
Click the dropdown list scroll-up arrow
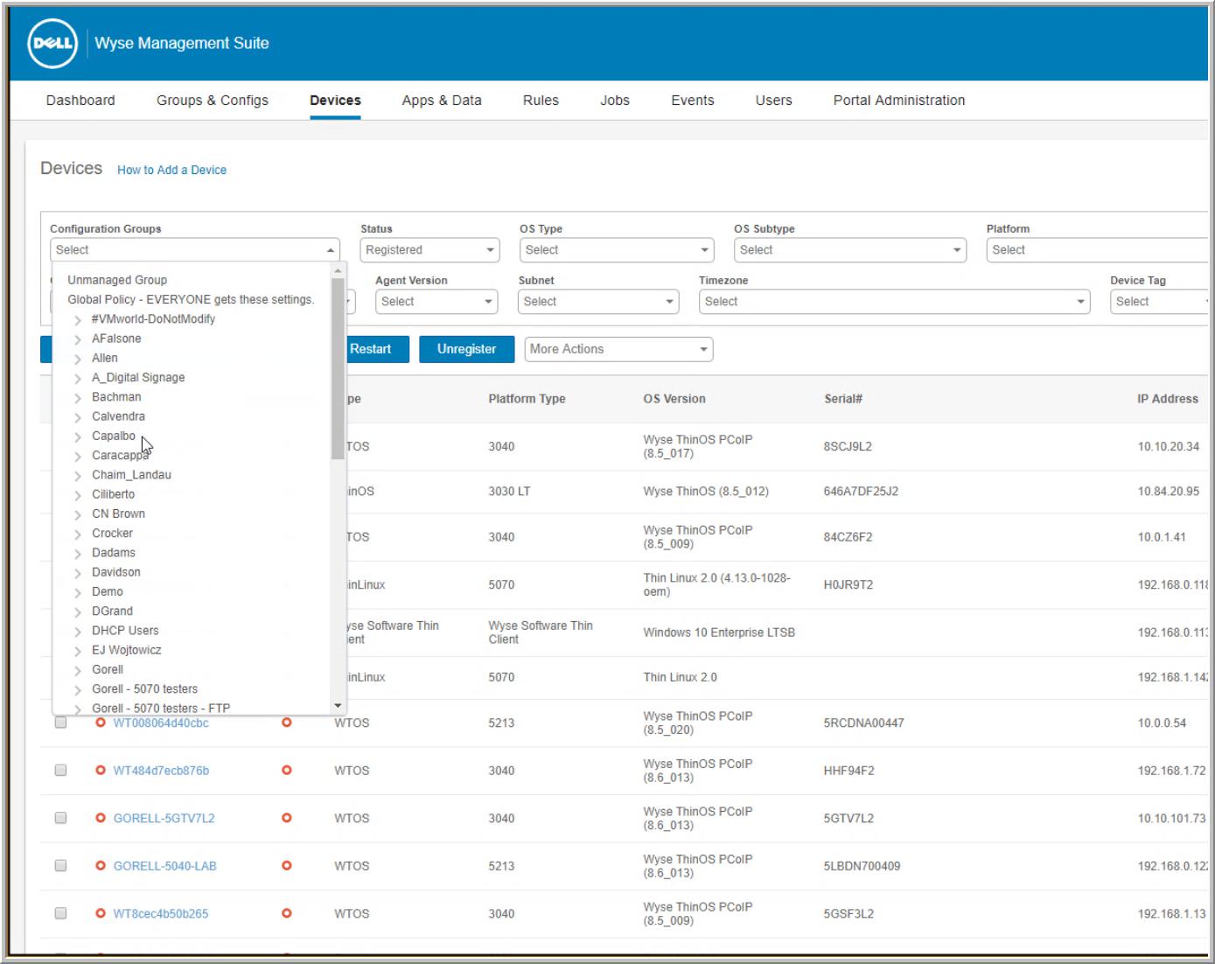[338, 272]
